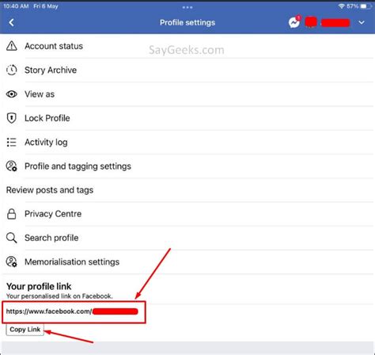This screenshot has width=375, height=355.
Task: Tap the Wi-Fi status icon
Action: tap(342, 6)
